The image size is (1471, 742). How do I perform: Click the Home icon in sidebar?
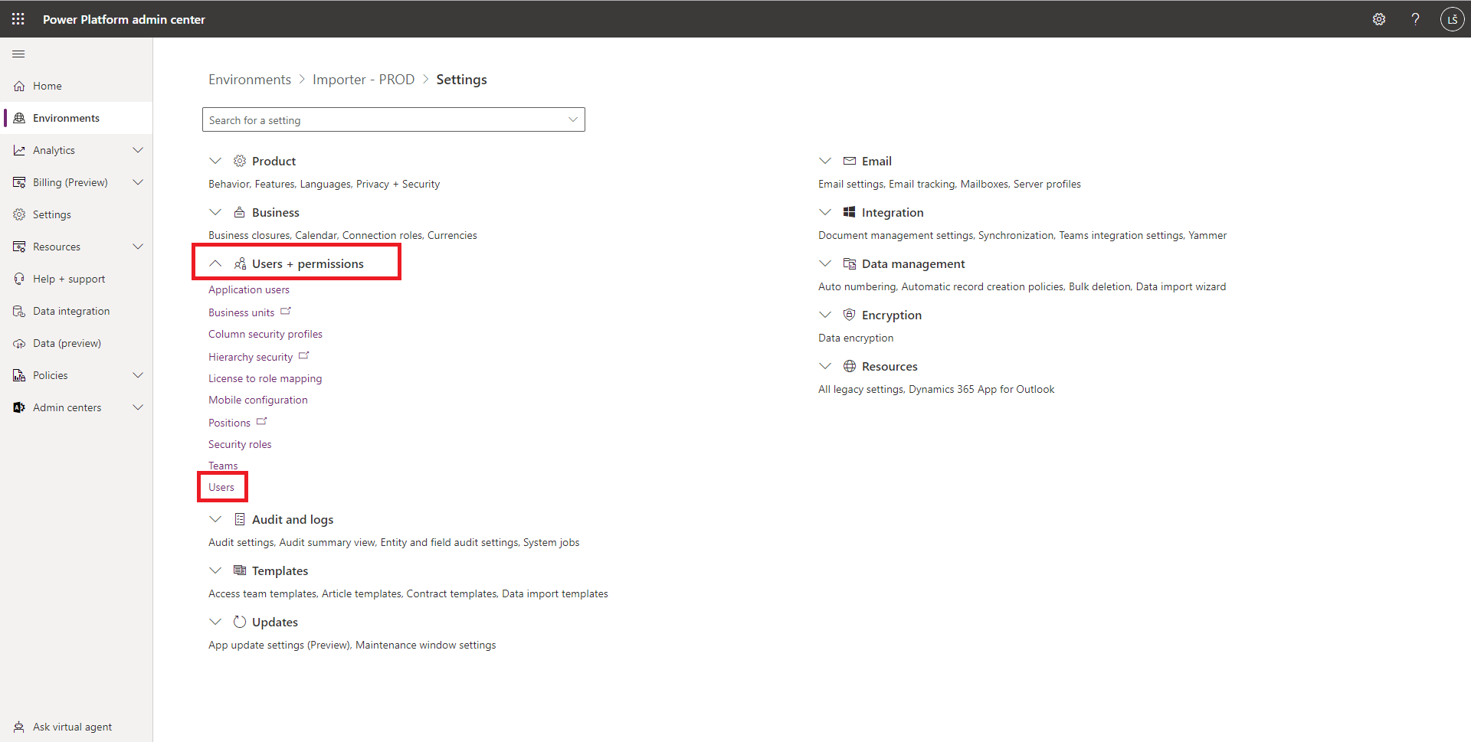point(19,87)
